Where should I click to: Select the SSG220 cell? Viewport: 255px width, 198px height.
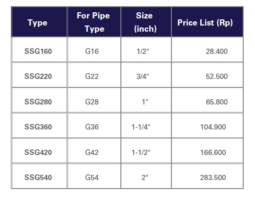point(39,75)
